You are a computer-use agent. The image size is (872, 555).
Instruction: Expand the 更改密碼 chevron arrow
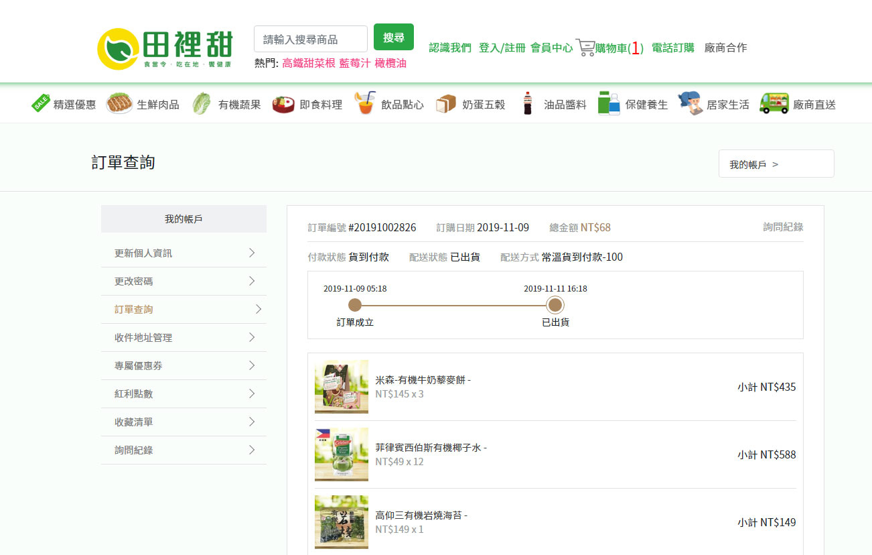point(252,281)
